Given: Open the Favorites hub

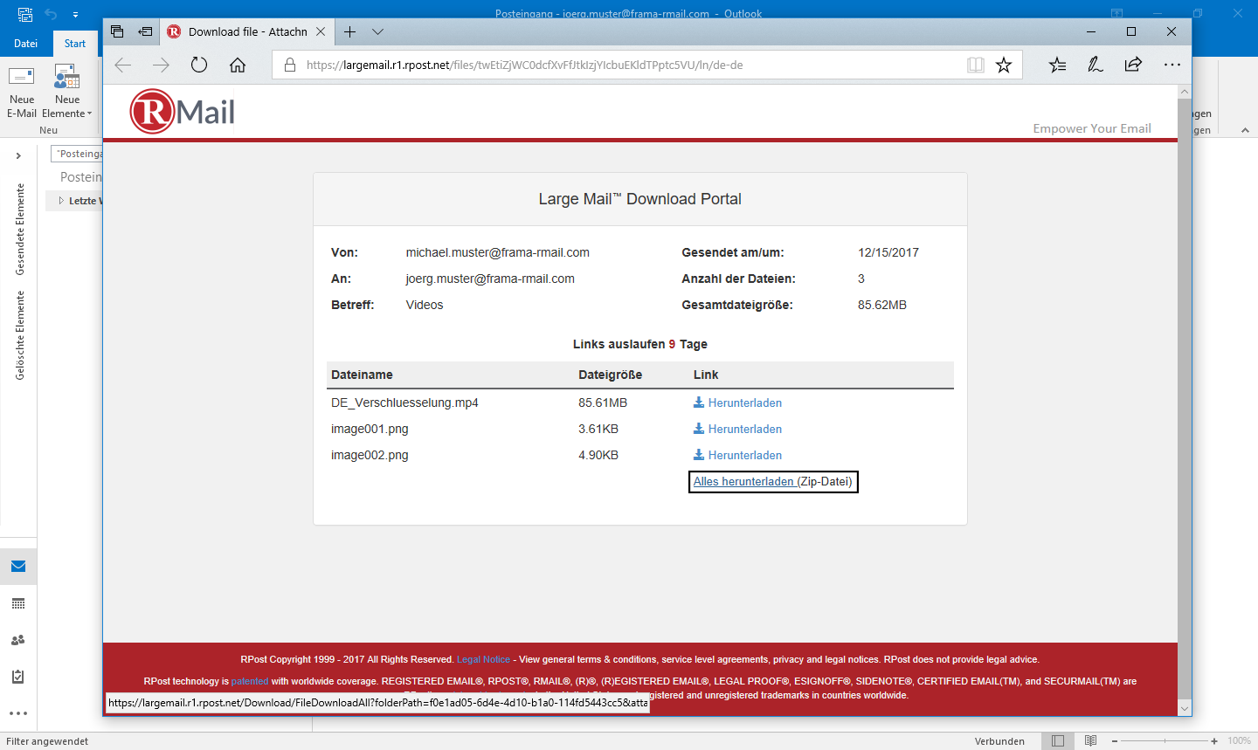Looking at the screenshot, I should click(x=1057, y=65).
